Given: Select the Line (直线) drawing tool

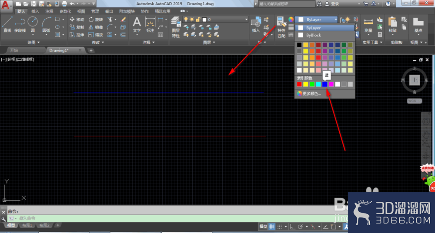Looking at the screenshot, I should click(x=7, y=24).
